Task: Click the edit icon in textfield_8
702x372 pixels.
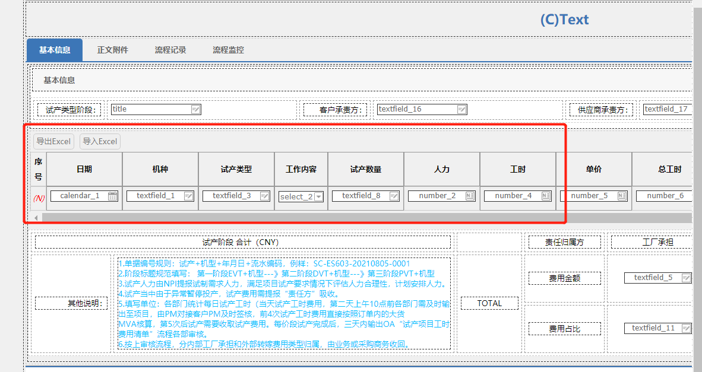Action: click(x=394, y=196)
